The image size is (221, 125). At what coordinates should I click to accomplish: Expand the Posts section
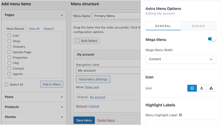pyautogui.click(x=34, y=97)
